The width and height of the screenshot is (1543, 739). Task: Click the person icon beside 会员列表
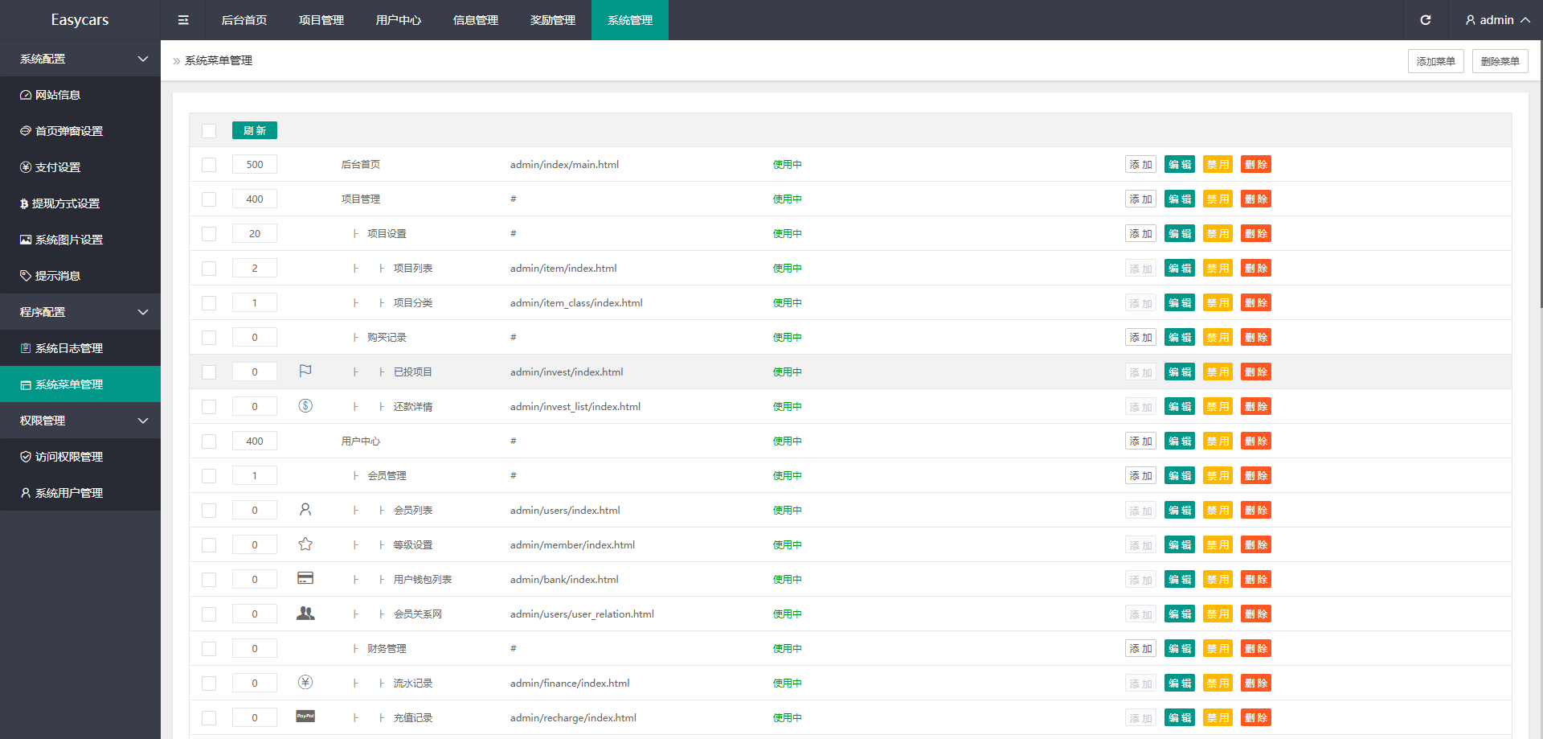(305, 510)
